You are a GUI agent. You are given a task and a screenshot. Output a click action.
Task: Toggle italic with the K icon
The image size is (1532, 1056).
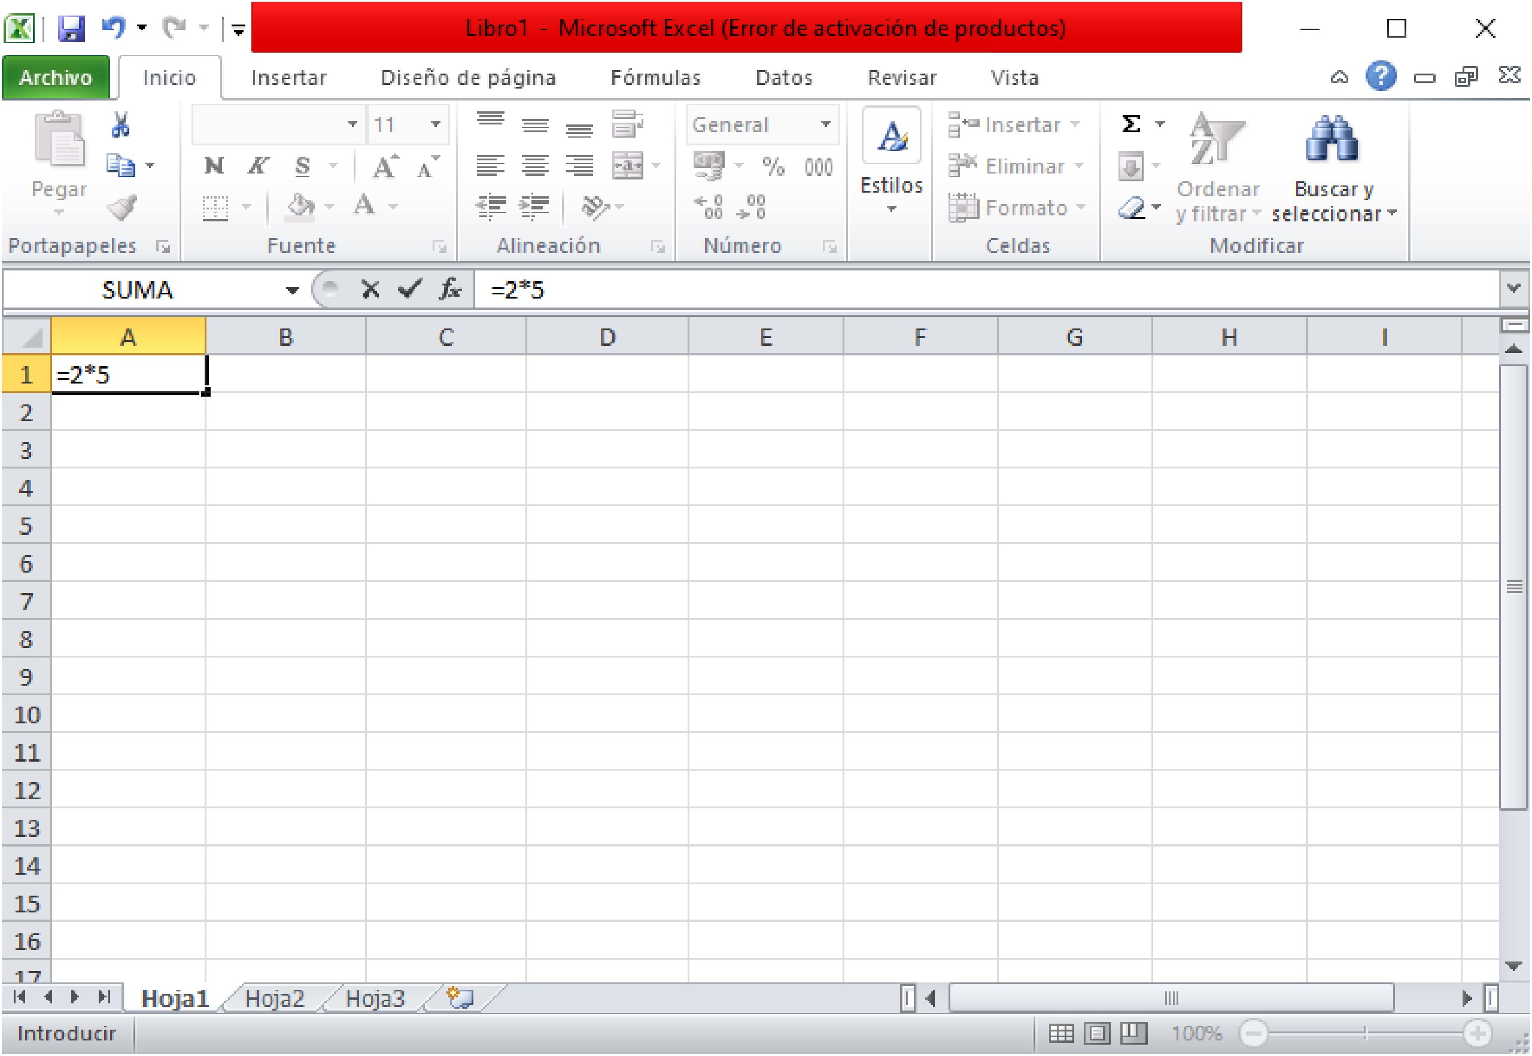click(x=257, y=166)
